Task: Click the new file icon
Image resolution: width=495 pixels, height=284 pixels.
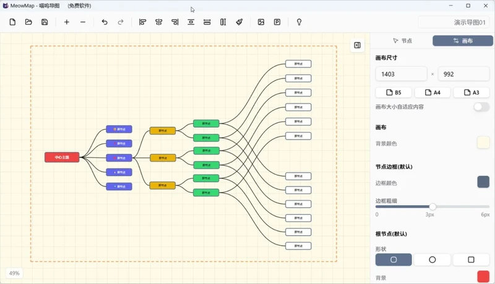Action: pos(12,22)
